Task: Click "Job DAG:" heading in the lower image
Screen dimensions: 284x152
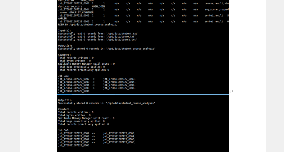Action: pyautogui.click(x=64, y=130)
